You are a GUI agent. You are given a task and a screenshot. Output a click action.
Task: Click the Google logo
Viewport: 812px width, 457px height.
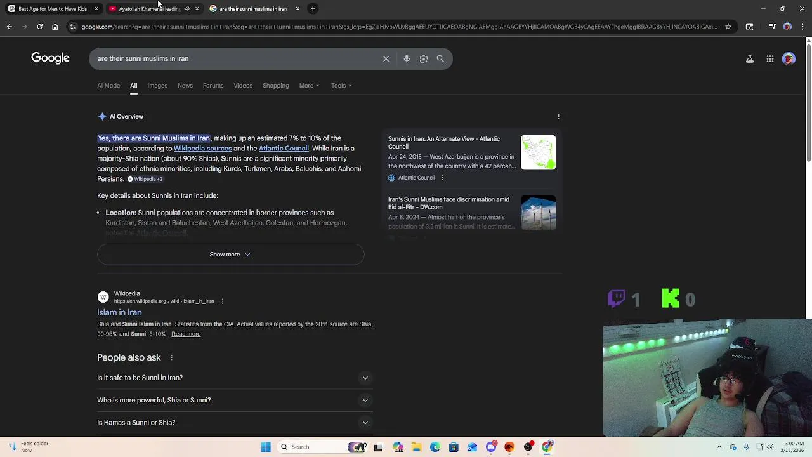coord(50,58)
